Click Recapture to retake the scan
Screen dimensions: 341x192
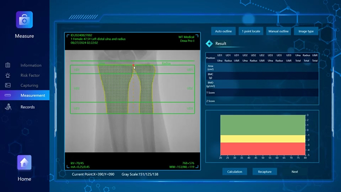click(x=265, y=172)
